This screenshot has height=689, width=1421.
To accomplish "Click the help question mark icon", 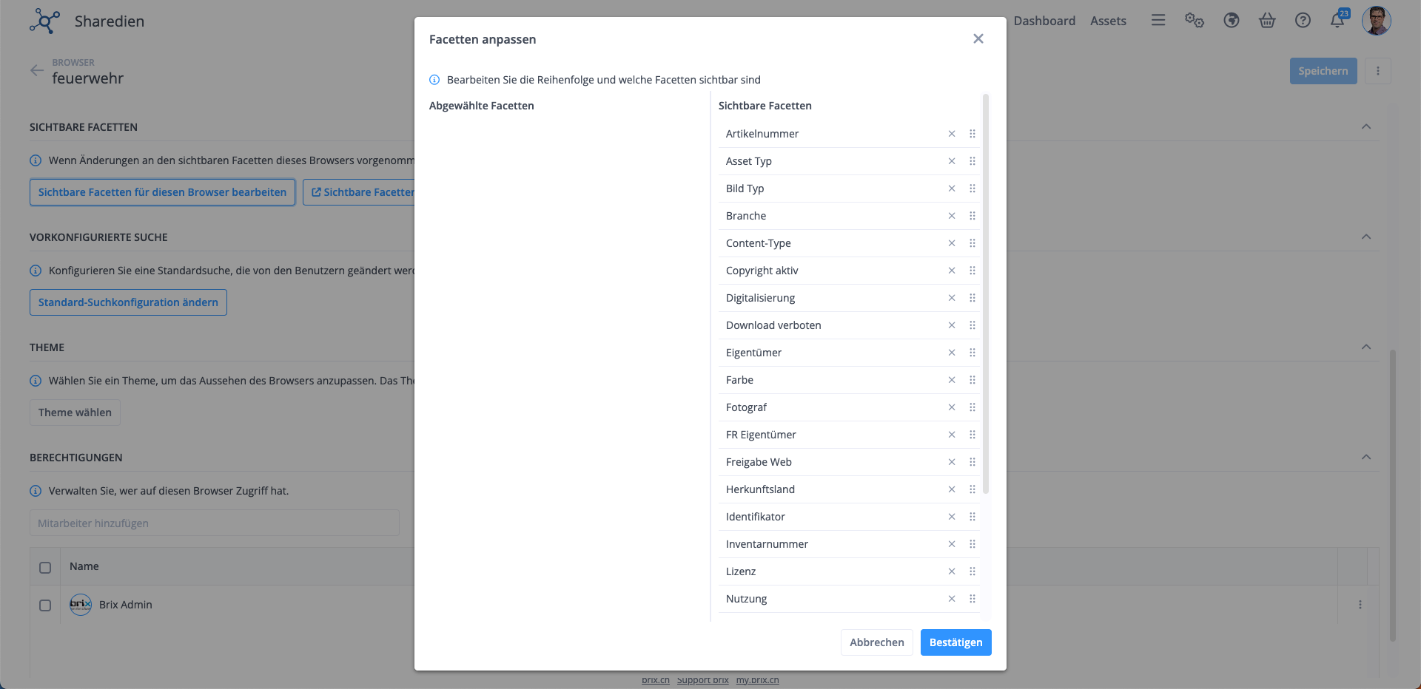I will 1303,21.
